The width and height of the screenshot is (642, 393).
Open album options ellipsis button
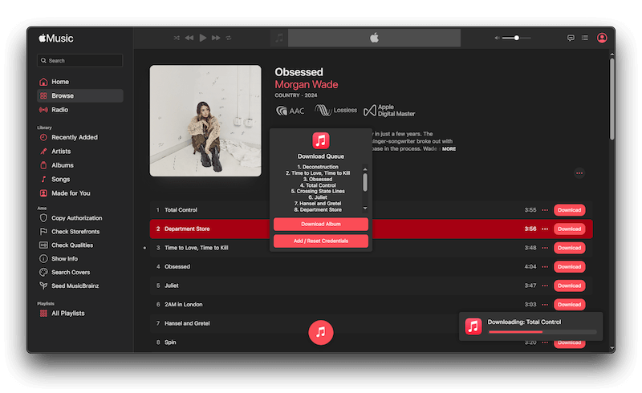579,173
